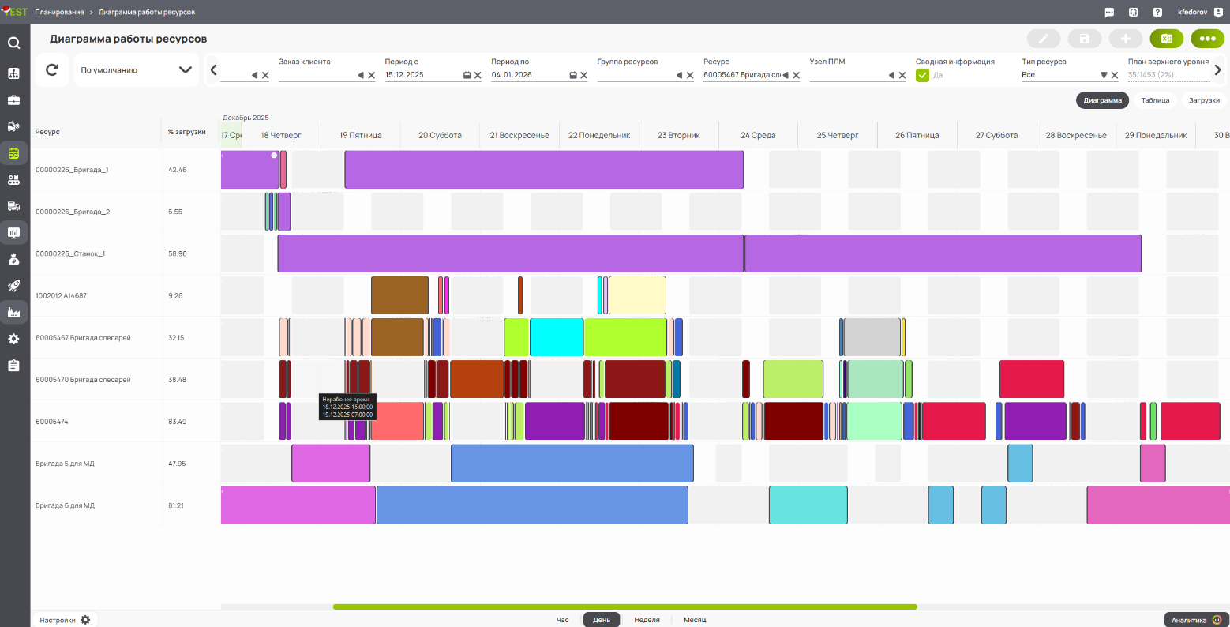Open help question mark icon
This screenshot has width=1230, height=627.
1157,12
